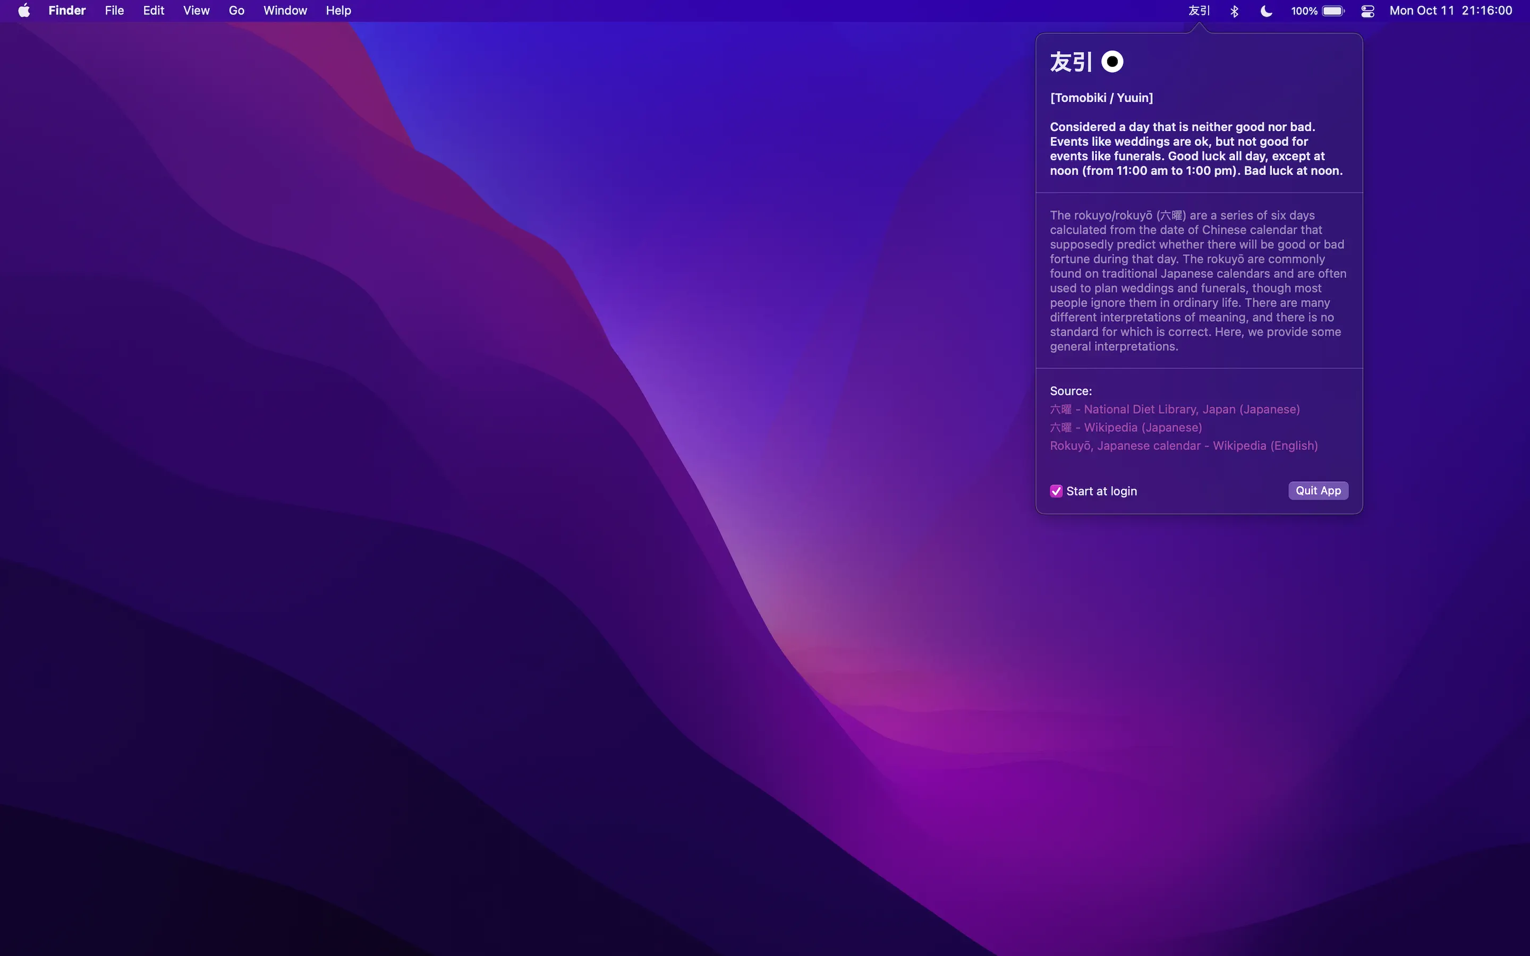Open the 六曜 Wikipedia (Japanese) link
The width and height of the screenshot is (1530, 956).
coord(1126,428)
